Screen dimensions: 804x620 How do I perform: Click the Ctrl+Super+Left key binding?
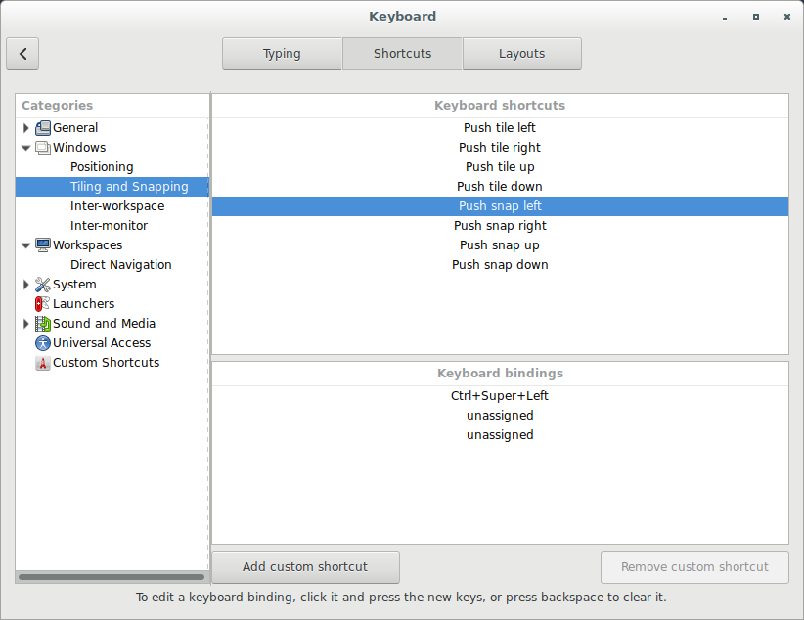click(500, 396)
